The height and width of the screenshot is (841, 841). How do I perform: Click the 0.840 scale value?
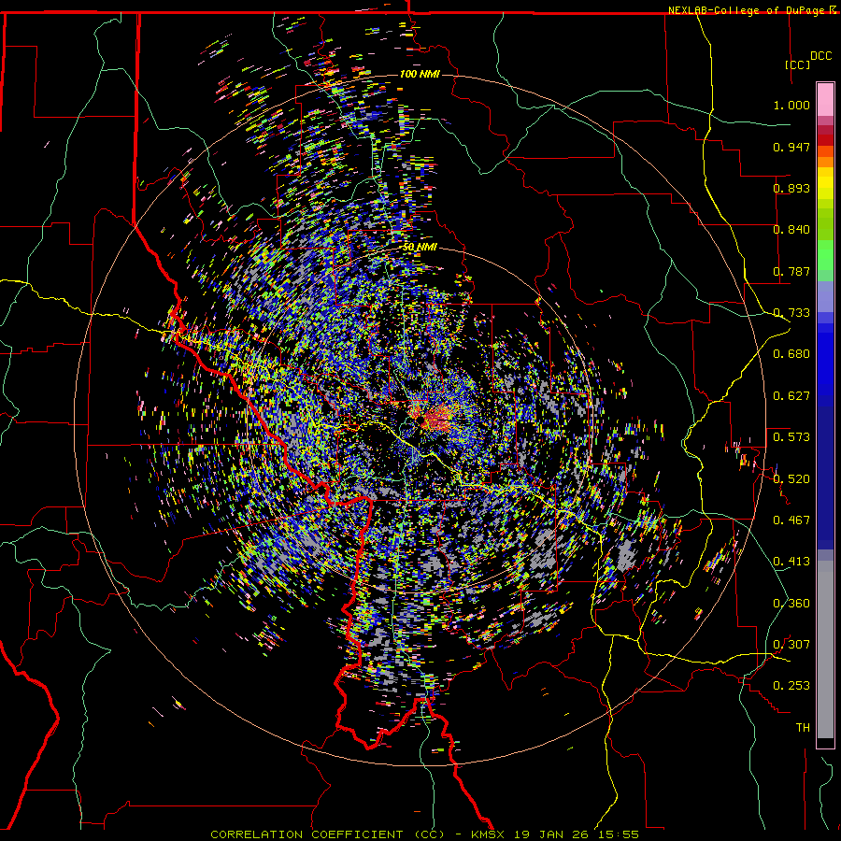pos(791,230)
